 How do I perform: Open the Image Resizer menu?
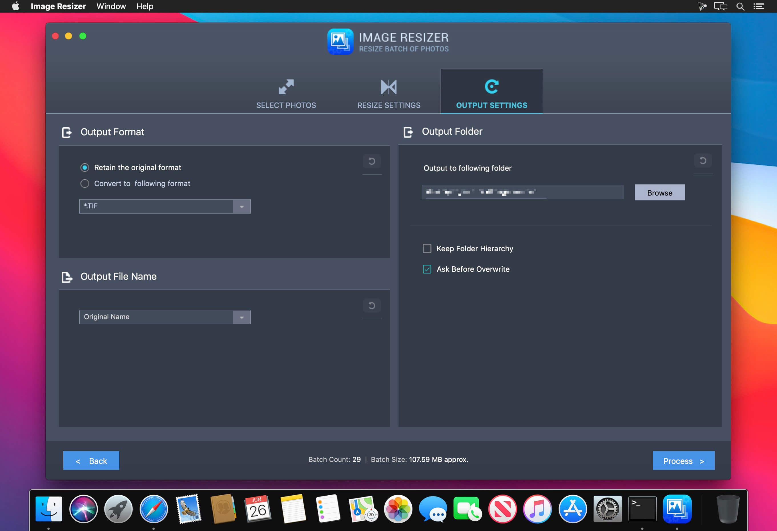click(59, 6)
